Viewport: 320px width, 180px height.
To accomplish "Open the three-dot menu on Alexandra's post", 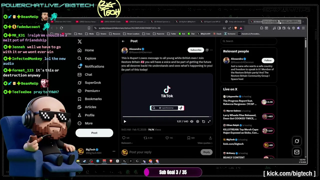I will point(211,50).
